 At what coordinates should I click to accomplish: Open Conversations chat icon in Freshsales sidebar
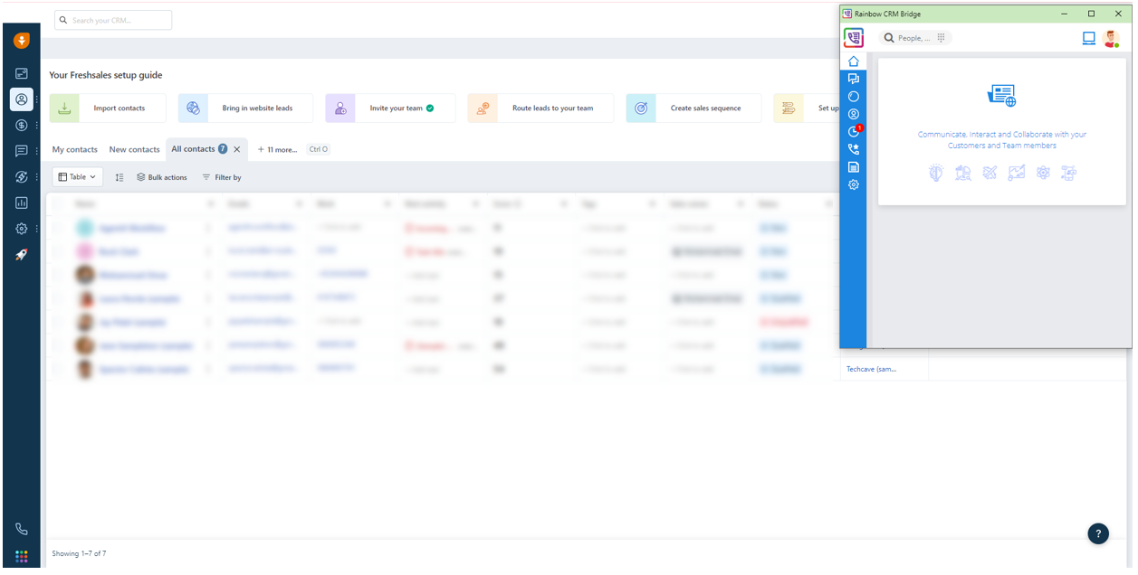tap(22, 151)
